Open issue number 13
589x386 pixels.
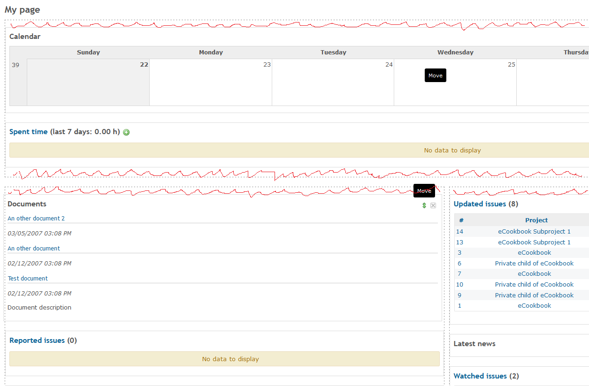tap(459, 242)
